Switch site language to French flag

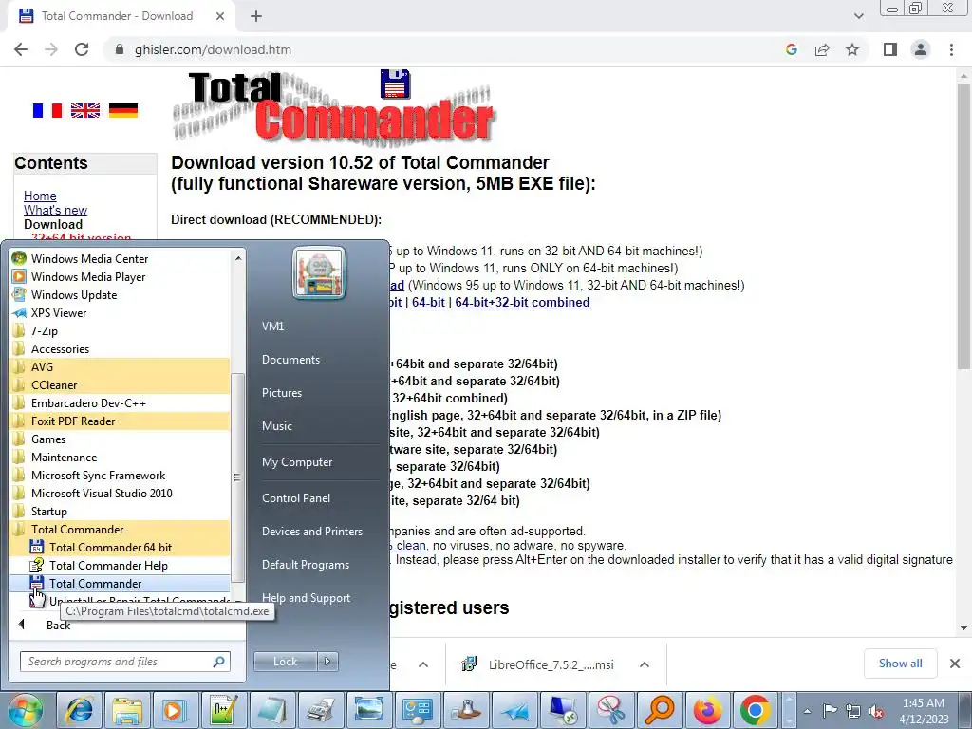pyautogui.click(x=47, y=110)
